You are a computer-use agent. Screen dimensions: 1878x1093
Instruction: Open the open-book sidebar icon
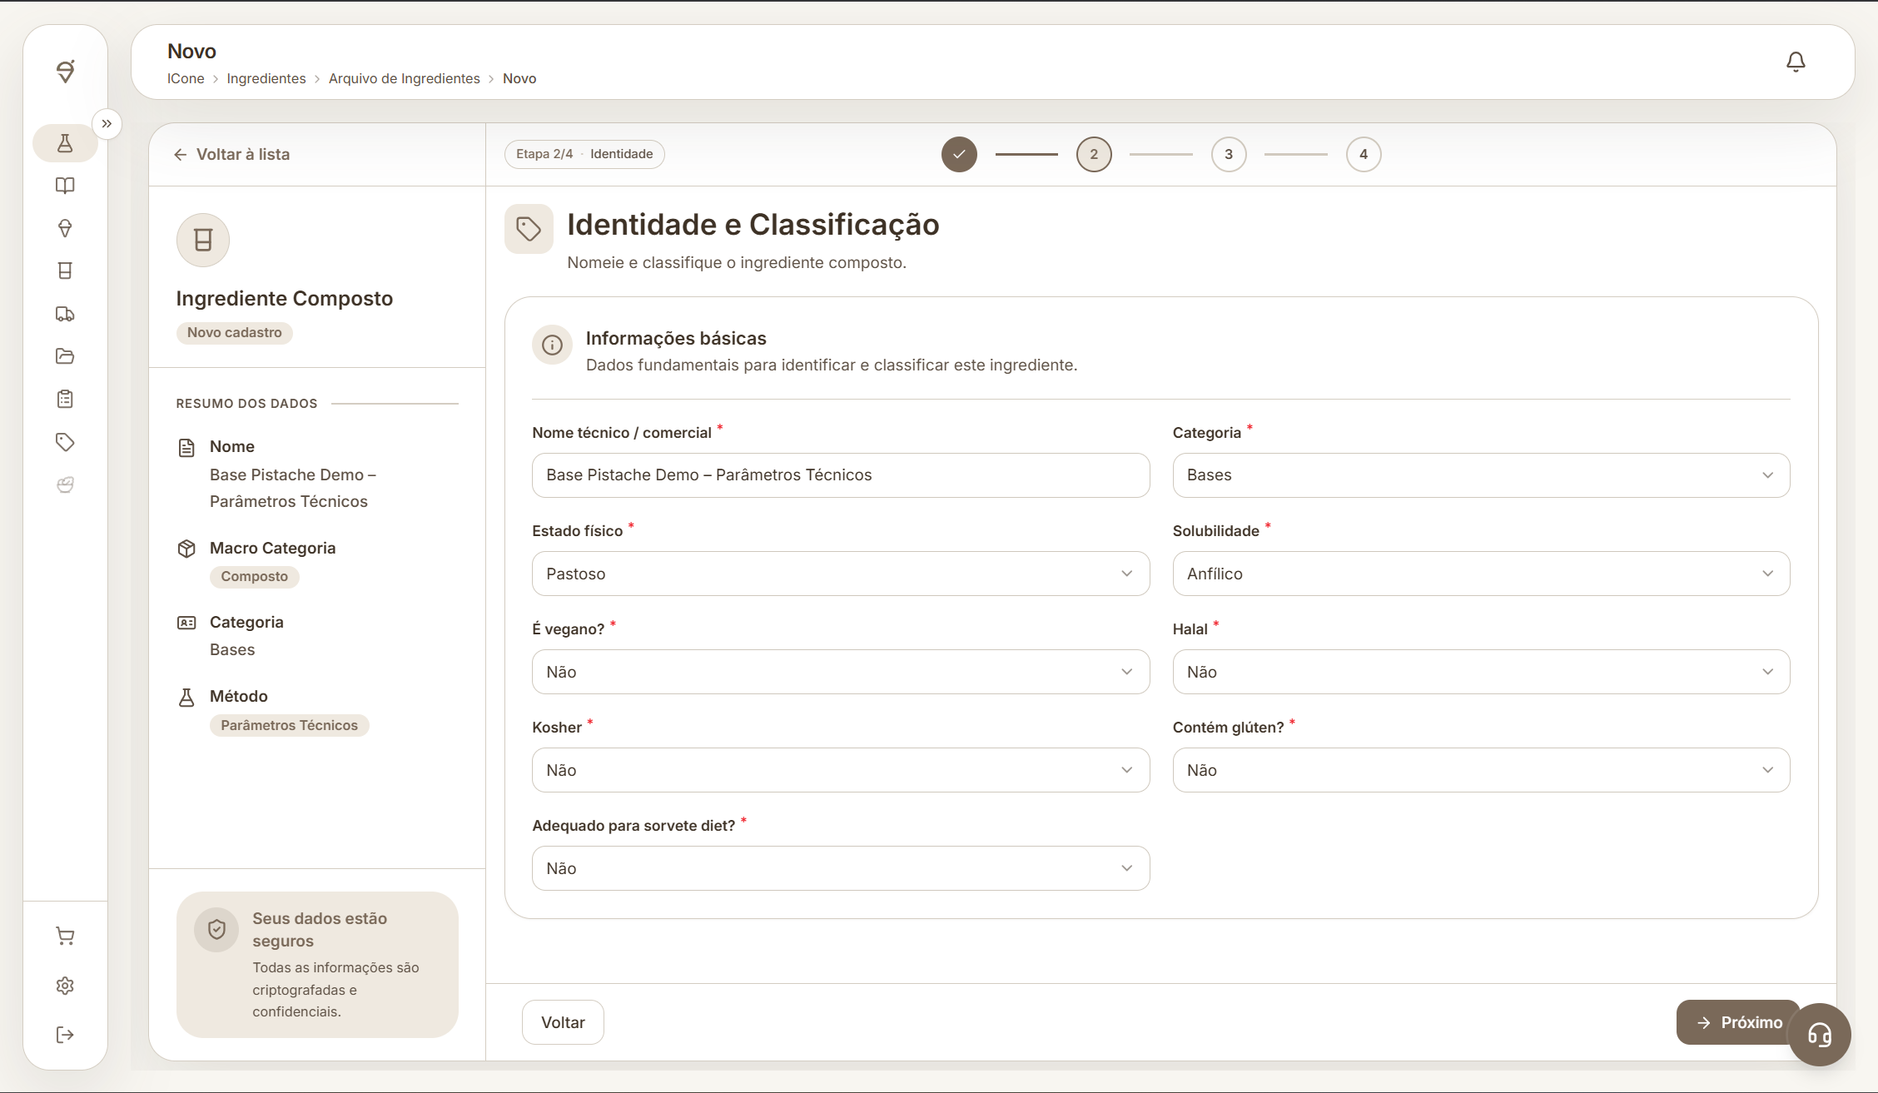65,186
